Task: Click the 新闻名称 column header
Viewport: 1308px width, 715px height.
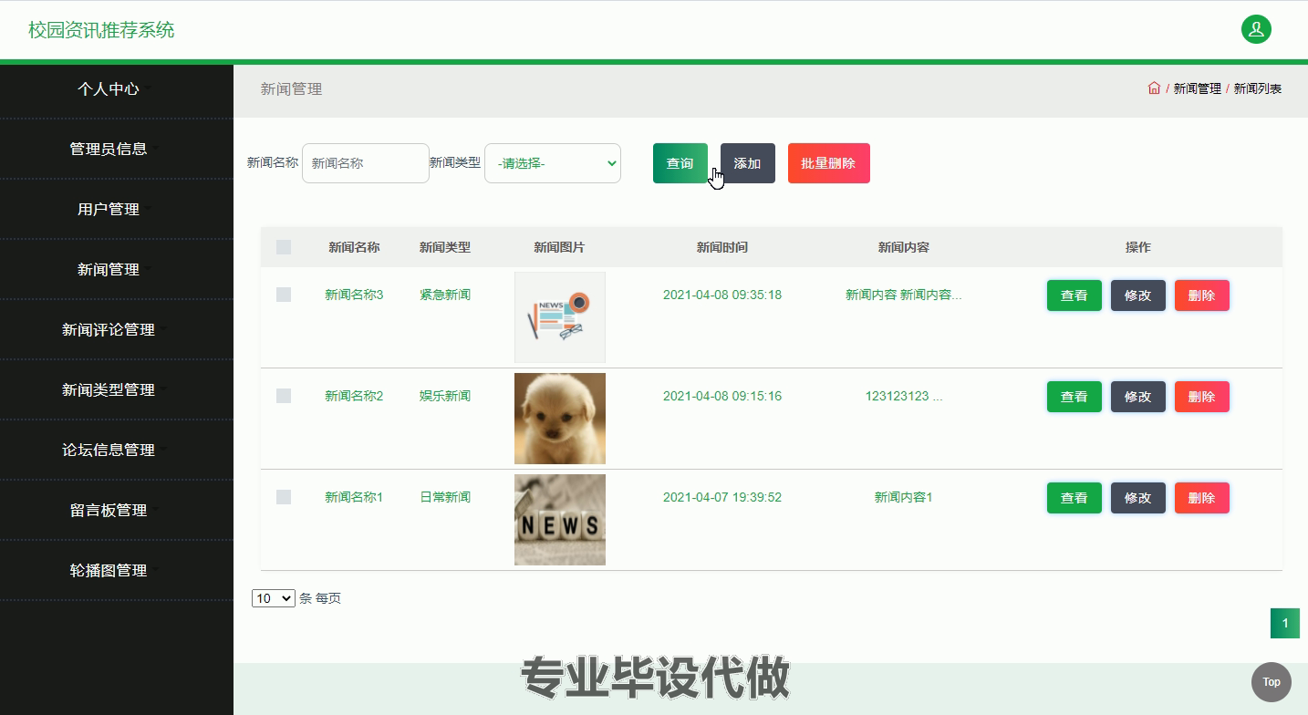Action: point(354,247)
